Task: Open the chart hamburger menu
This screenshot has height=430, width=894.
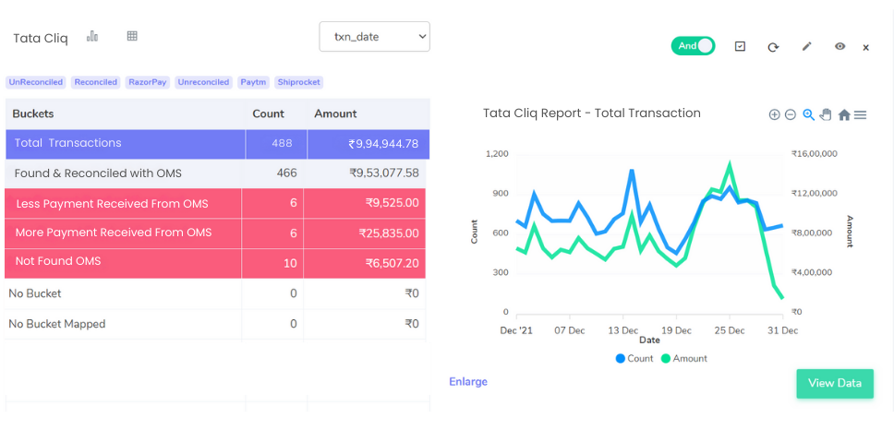Action: (861, 115)
